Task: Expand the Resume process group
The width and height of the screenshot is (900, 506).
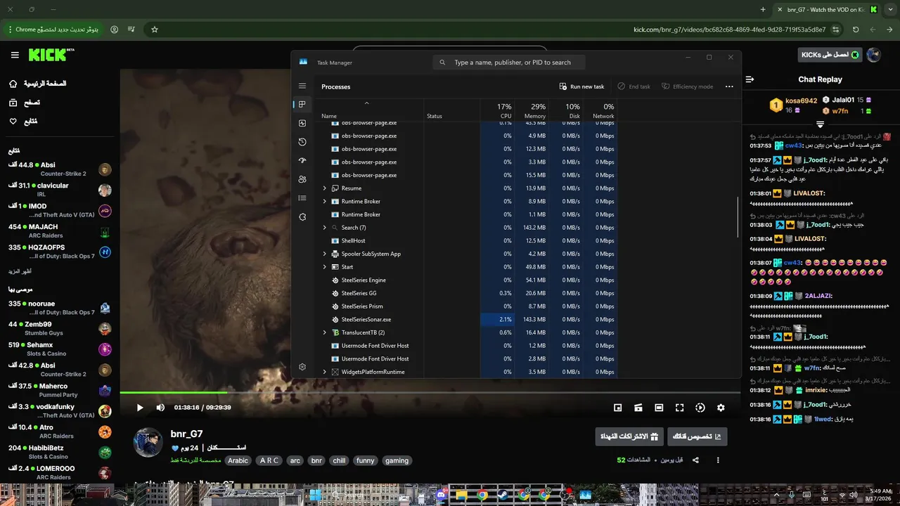Action: (x=324, y=188)
